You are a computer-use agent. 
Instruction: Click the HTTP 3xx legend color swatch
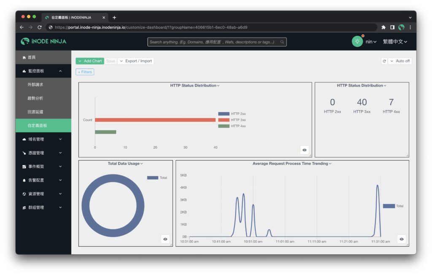coord(224,120)
